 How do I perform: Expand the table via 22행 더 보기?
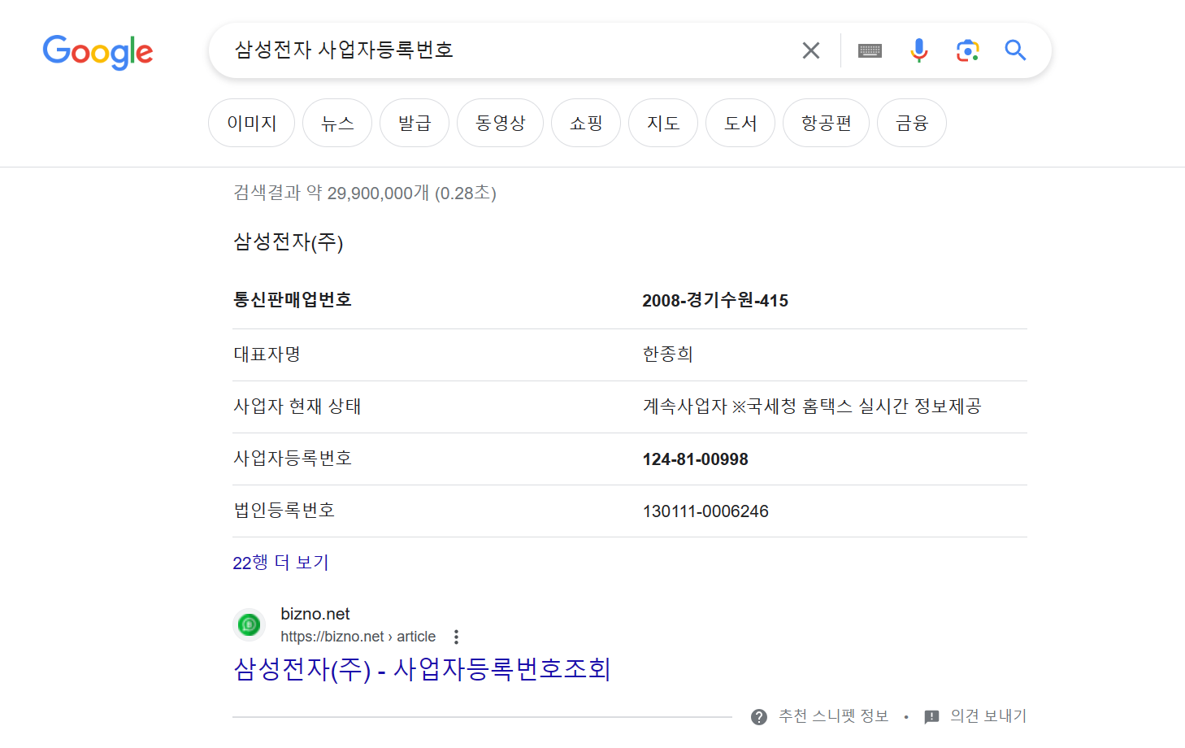pos(280,563)
